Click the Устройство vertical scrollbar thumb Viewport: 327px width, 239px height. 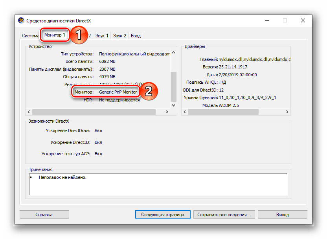click(x=173, y=86)
